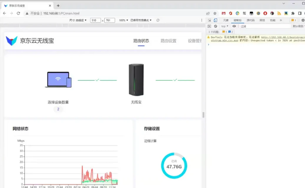Click the rotate screen icon
Image resolution: width=305 pixels, height=188 pixels.
pyautogui.click(x=158, y=20)
